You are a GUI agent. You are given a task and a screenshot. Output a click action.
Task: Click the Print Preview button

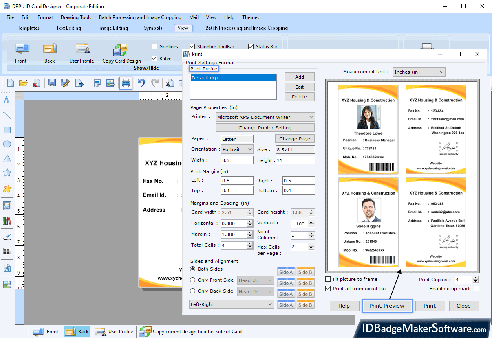(387, 306)
